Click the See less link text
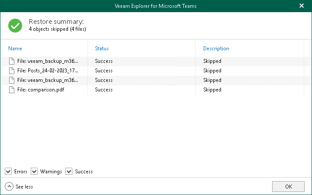Viewport: 312px width, 195px height. [x=24, y=187]
